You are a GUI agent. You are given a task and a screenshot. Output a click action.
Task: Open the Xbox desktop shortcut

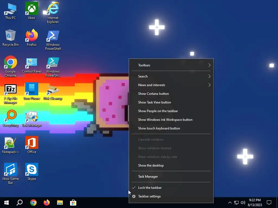pyautogui.click(x=31, y=11)
